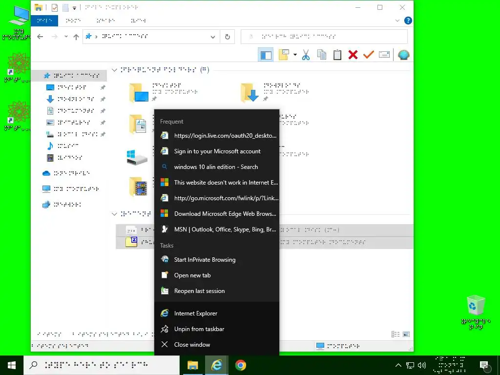Select the Network item in navigation pane
This screenshot has width=500, height=375.
(62, 205)
